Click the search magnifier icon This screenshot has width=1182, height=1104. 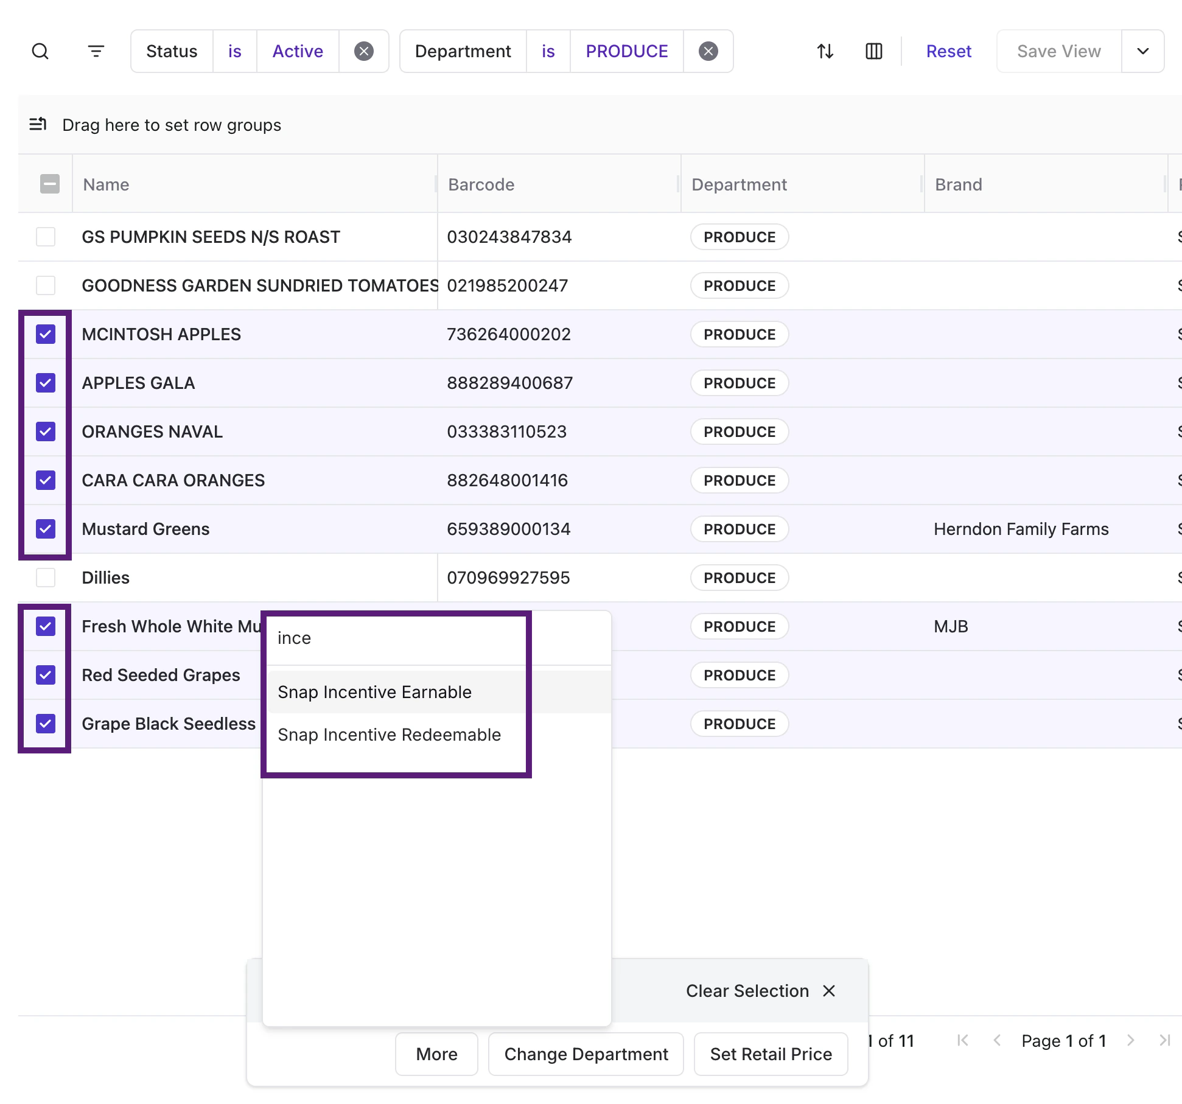coord(40,51)
